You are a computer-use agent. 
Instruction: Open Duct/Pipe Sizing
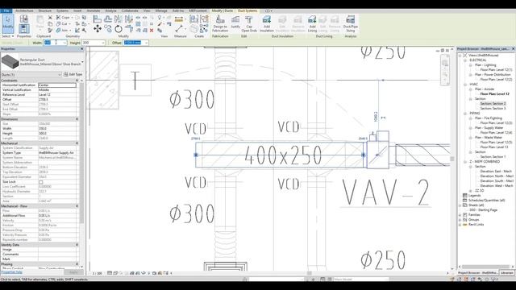click(351, 23)
